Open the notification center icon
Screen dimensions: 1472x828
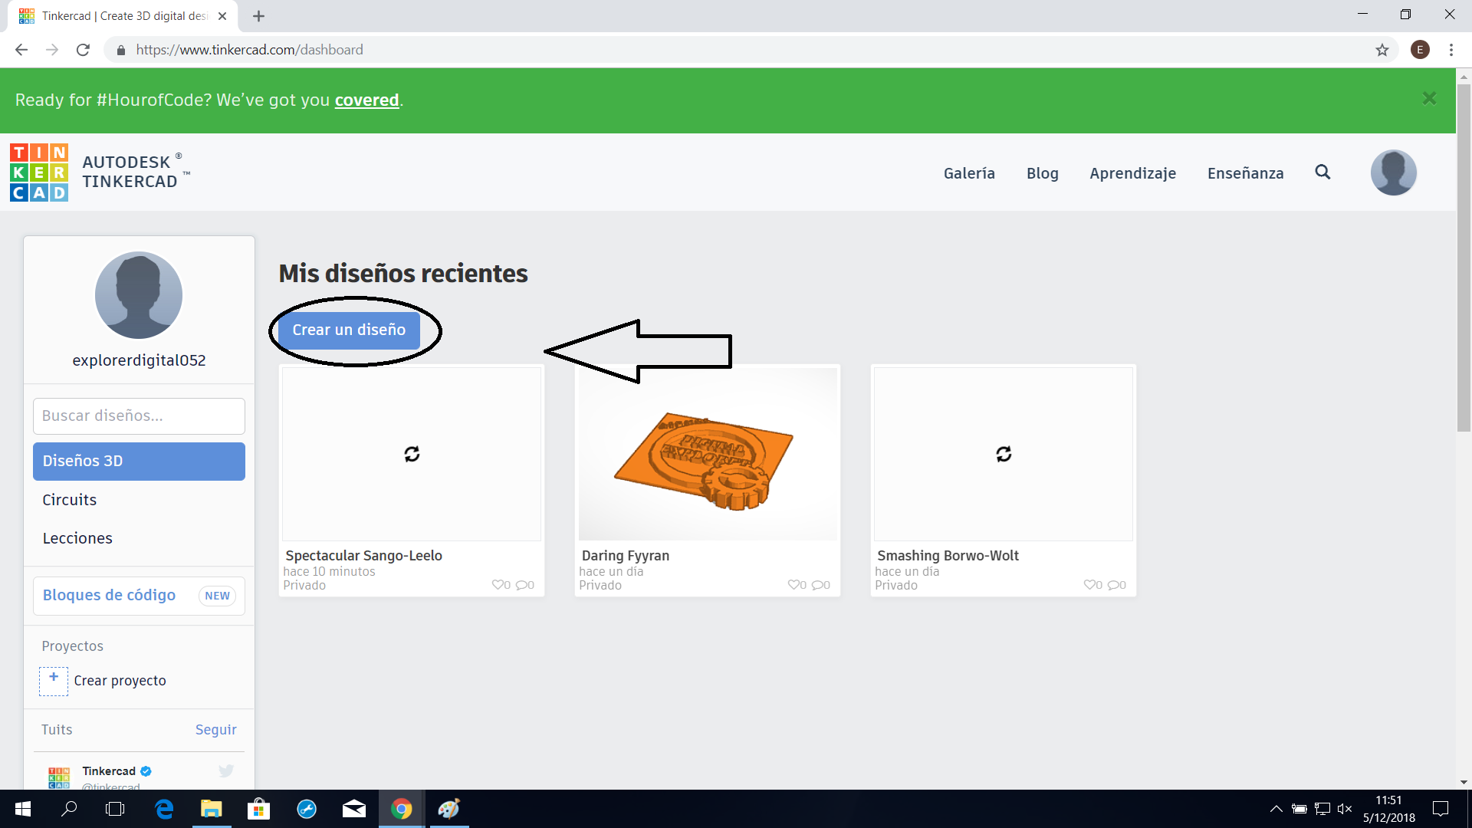(x=1441, y=809)
